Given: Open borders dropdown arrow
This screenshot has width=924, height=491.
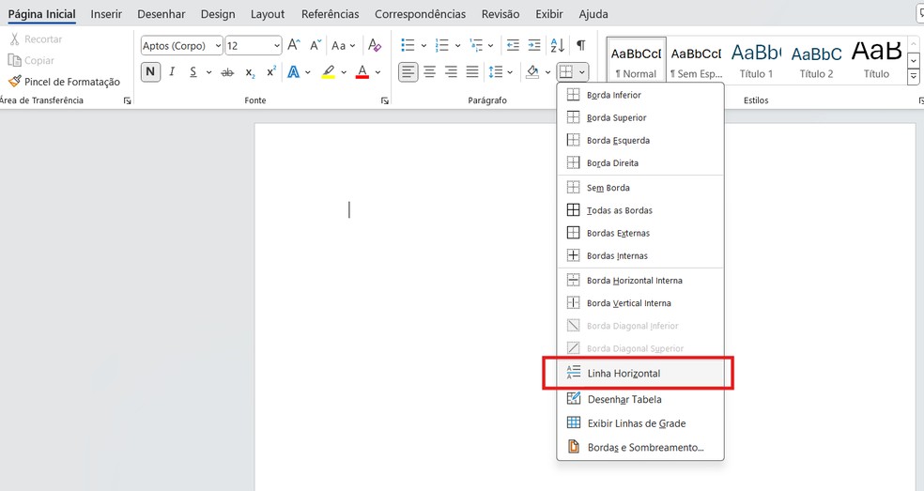Looking at the screenshot, I should pyautogui.click(x=581, y=72).
